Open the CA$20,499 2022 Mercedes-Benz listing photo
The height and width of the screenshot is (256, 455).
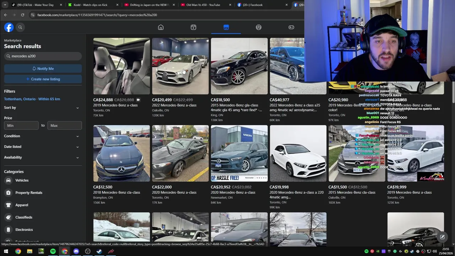(180, 66)
